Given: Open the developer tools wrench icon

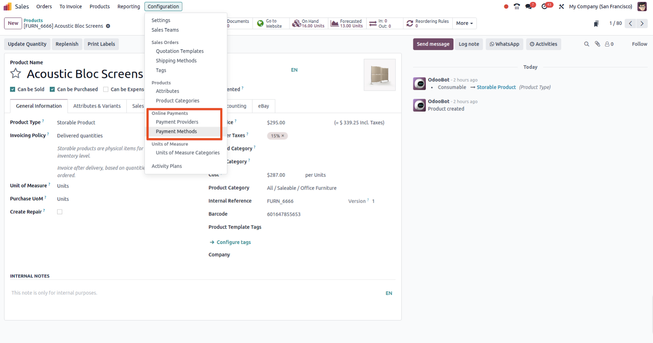Looking at the screenshot, I should click(x=562, y=7).
